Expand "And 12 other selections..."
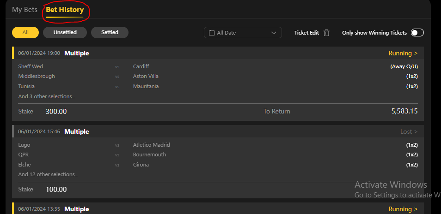 [48, 174]
